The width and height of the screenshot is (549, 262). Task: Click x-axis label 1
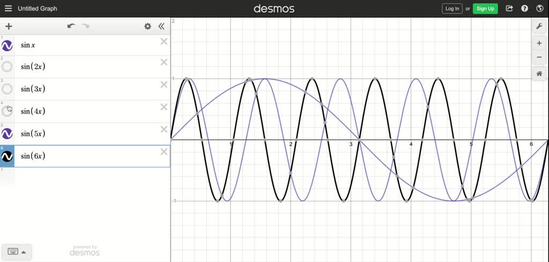click(231, 144)
